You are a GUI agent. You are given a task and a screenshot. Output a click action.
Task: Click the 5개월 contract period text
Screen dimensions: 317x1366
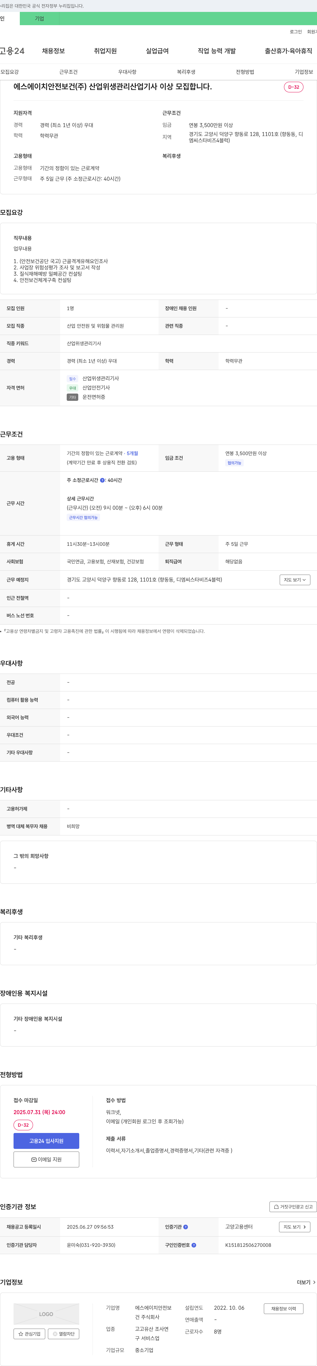[132, 453]
